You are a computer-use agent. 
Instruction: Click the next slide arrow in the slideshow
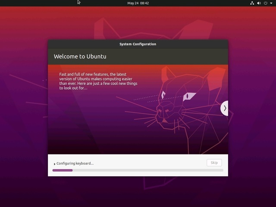click(x=224, y=108)
